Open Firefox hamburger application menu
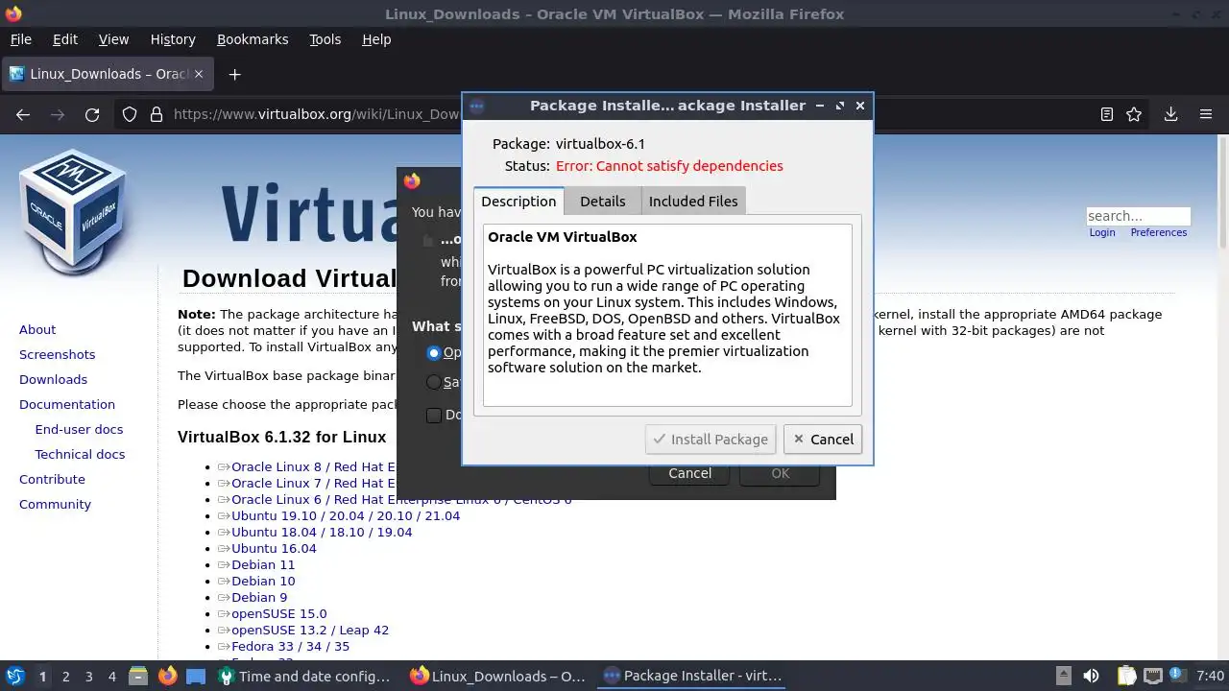Viewport: 1229px width, 691px height. click(x=1206, y=114)
